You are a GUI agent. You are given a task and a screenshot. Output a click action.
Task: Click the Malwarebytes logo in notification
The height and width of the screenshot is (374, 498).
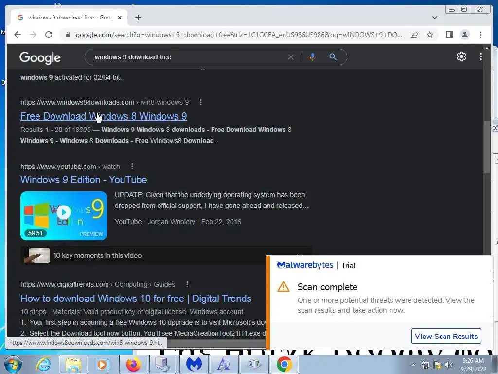point(305,265)
